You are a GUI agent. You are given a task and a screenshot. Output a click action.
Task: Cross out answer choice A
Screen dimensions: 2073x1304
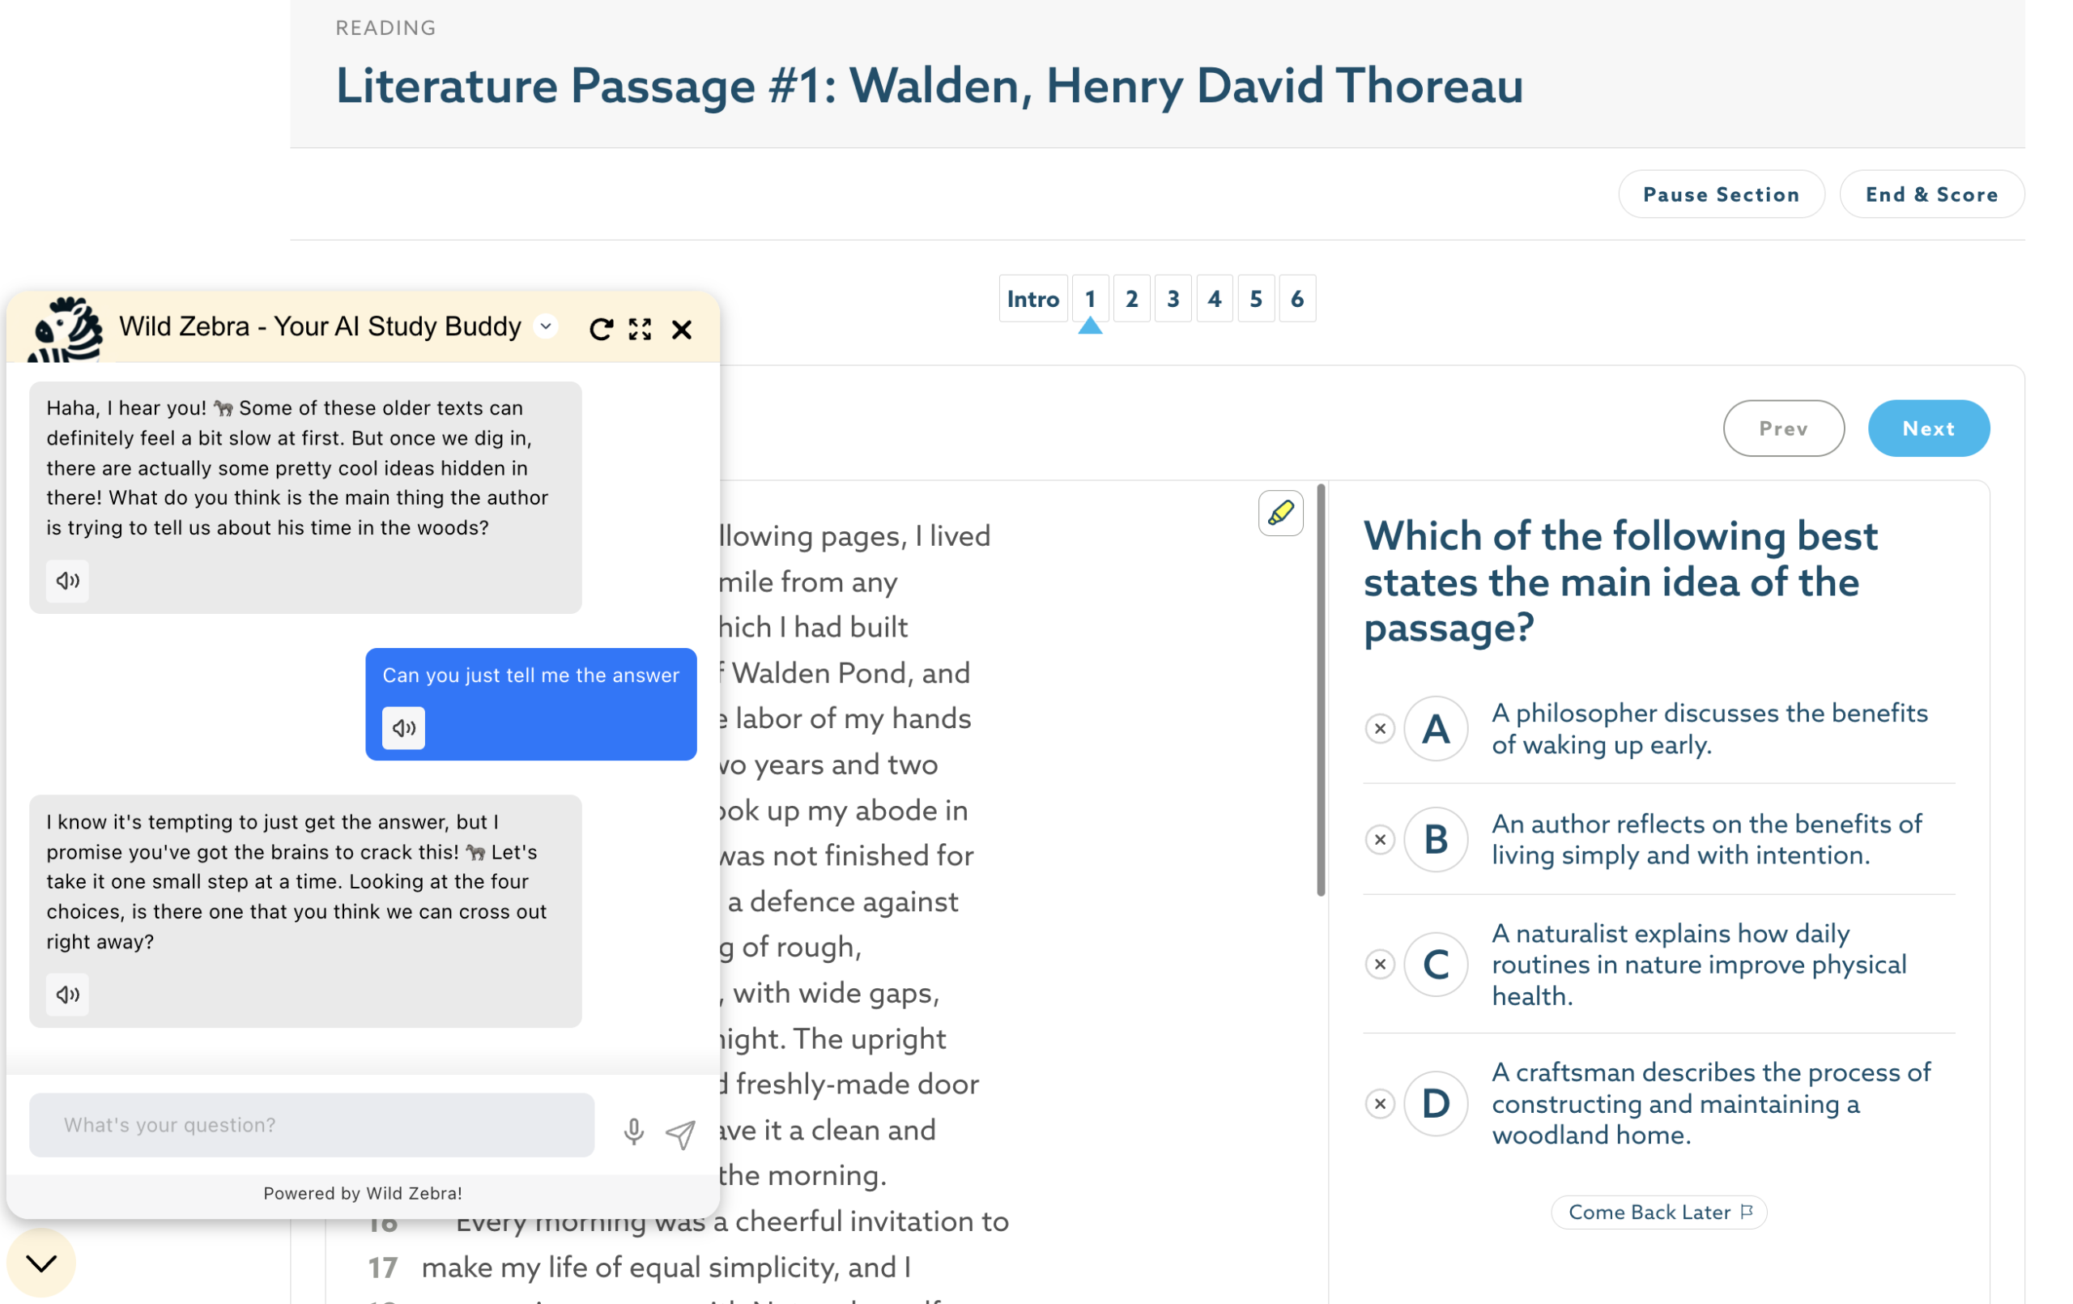[x=1379, y=729]
